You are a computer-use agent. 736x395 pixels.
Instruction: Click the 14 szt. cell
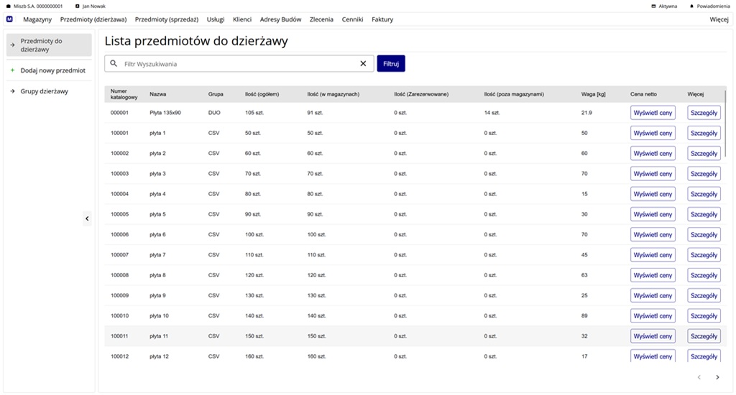pyautogui.click(x=492, y=113)
